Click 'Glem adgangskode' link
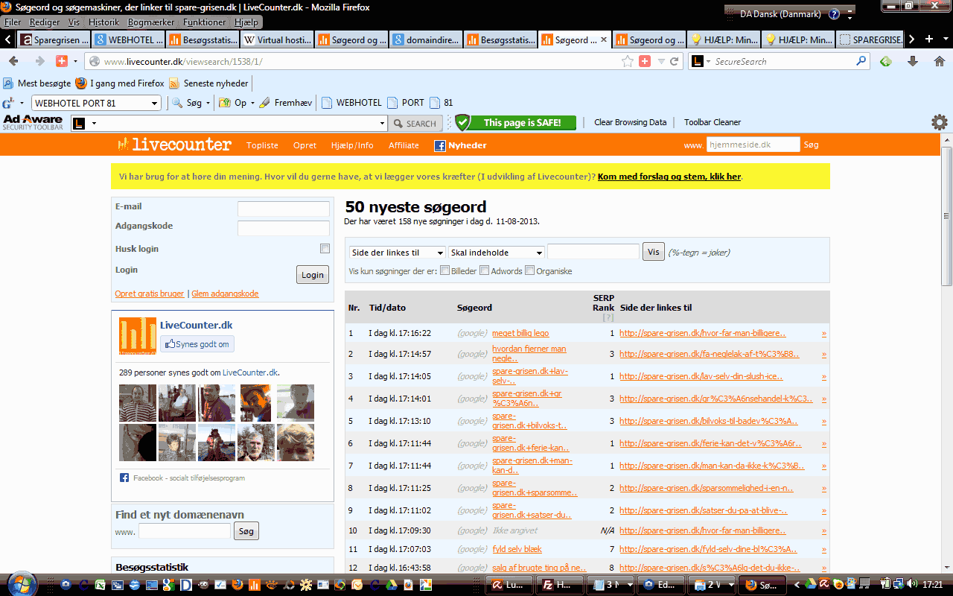Image resolution: width=953 pixels, height=596 pixels. pos(225,294)
